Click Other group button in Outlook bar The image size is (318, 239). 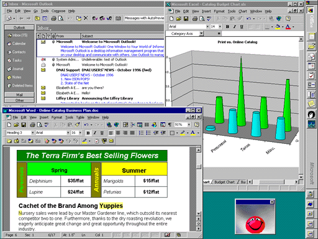click(x=19, y=100)
